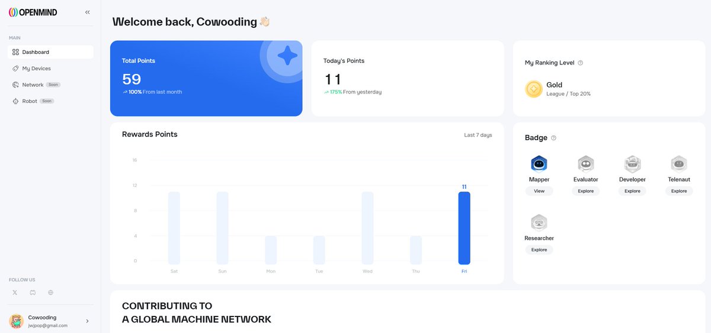
Task: Expand the account menu chevron
Action: pos(88,321)
